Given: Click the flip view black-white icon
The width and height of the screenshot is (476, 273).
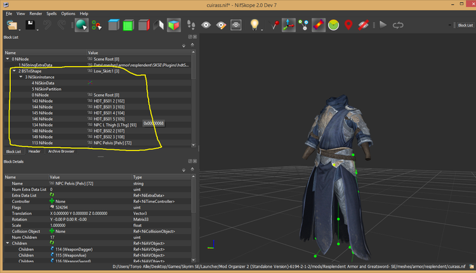Looking at the screenshot, I should pyautogui.click(x=159, y=25).
